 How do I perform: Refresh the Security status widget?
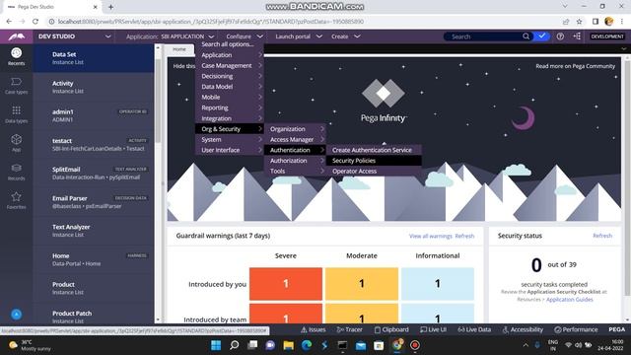(602, 236)
